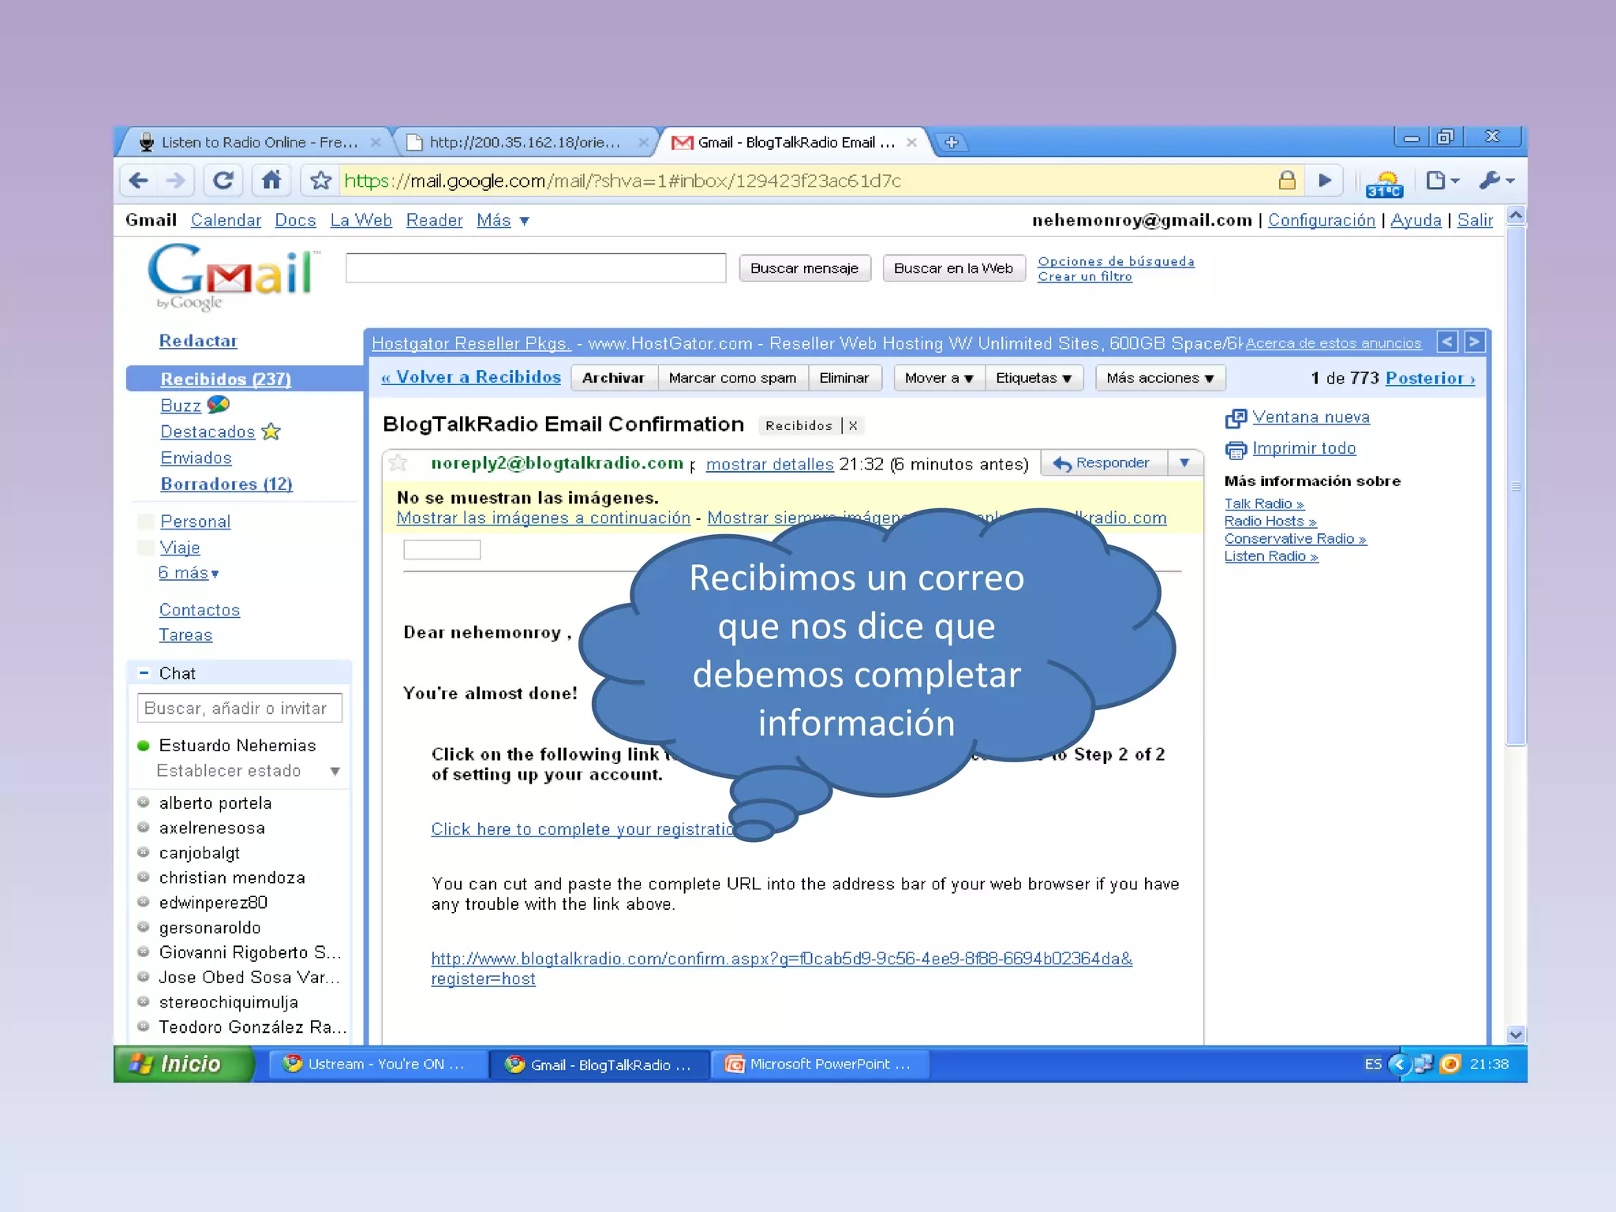
Task: Open the wrench tools menu
Action: pyautogui.click(x=1496, y=181)
